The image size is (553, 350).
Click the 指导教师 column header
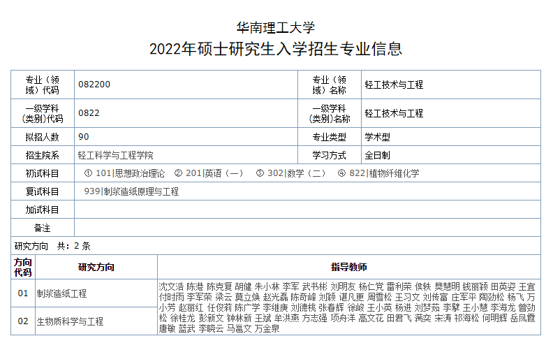348,267
